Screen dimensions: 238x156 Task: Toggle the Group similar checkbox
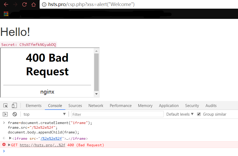[199, 114]
